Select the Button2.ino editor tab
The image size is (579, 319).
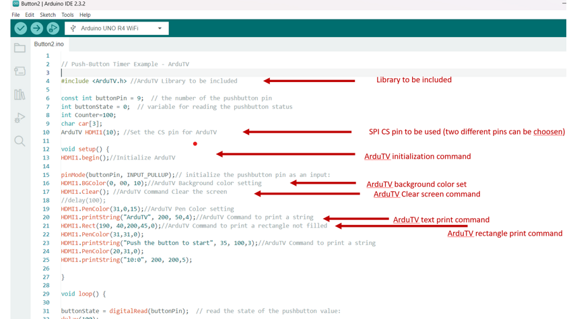click(x=49, y=44)
